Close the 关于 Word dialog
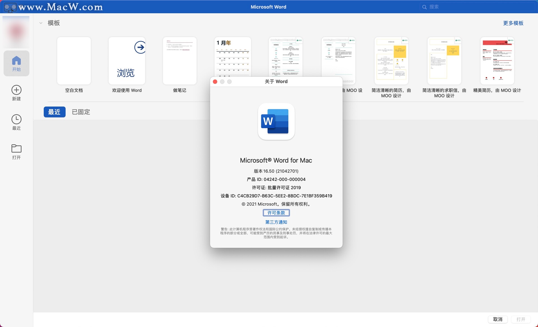This screenshot has width=538, height=327. pyautogui.click(x=215, y=81)
